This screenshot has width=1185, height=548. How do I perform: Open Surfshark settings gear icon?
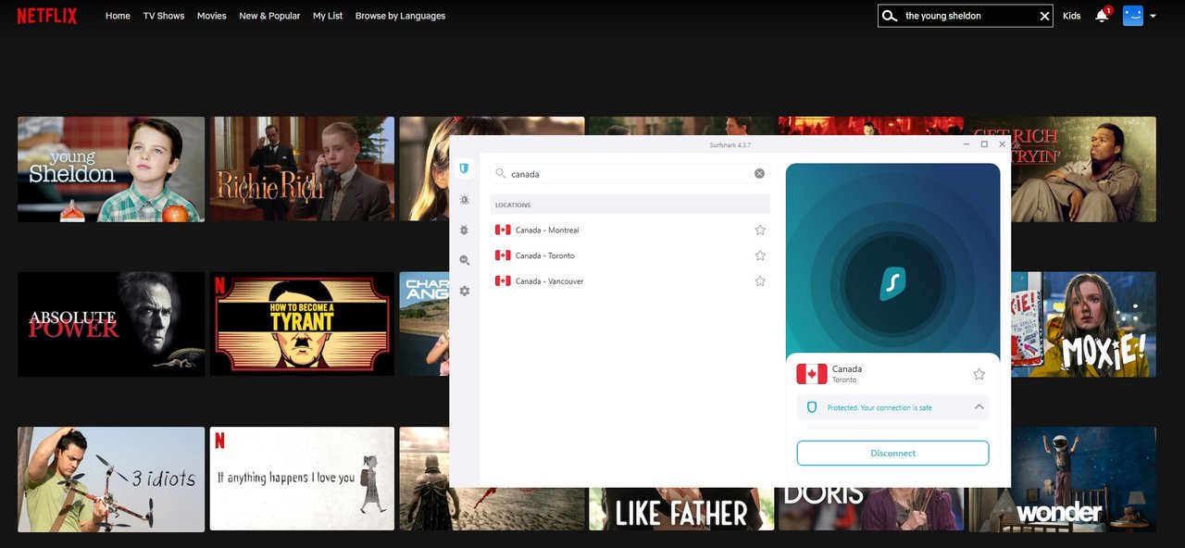click(465, 291)
